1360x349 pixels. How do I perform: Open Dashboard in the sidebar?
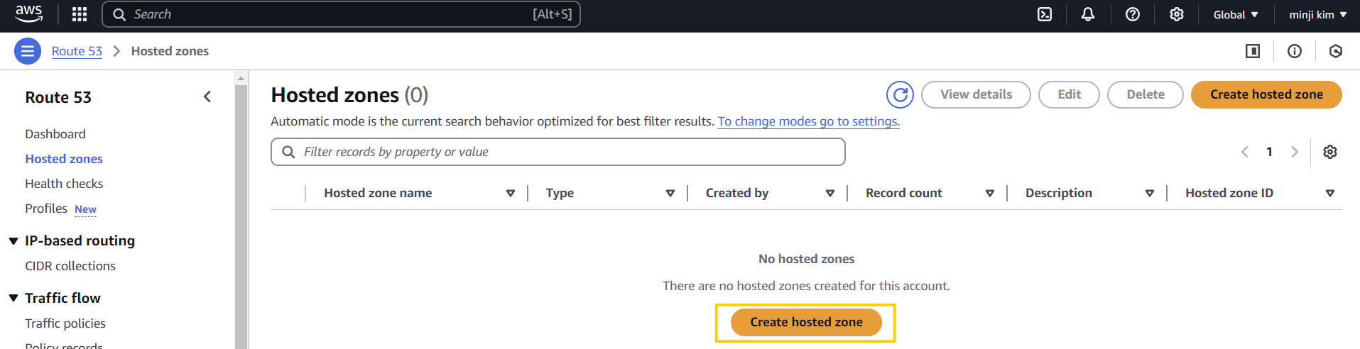click(x=55, y=134)
